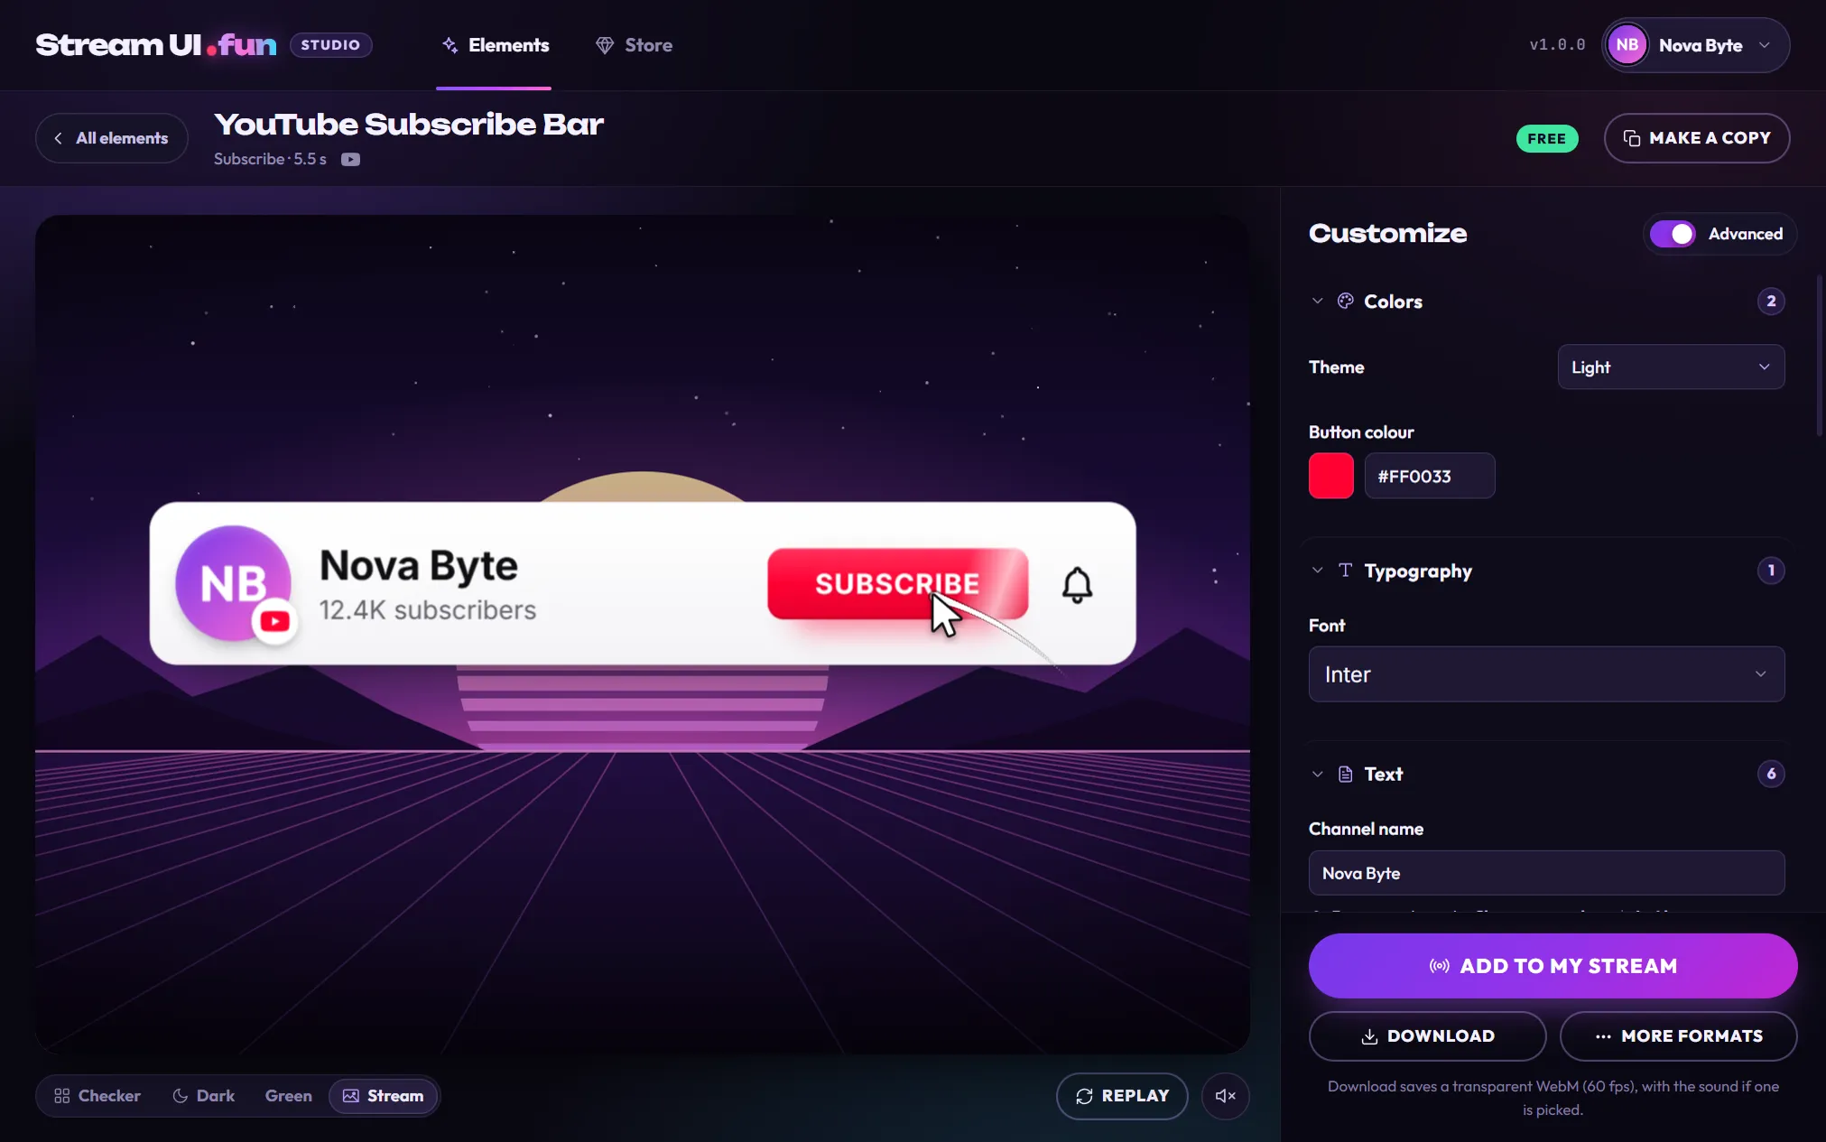Click the STUDIO badge beside the logo
1826x1142 pixels.
[x=330, y=45]
